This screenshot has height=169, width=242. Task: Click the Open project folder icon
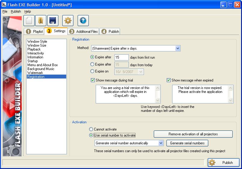pyautogui.click(x=41, y=20)
